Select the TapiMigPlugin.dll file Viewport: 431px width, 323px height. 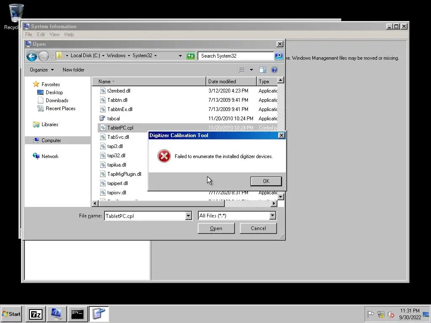click(124, 174)
